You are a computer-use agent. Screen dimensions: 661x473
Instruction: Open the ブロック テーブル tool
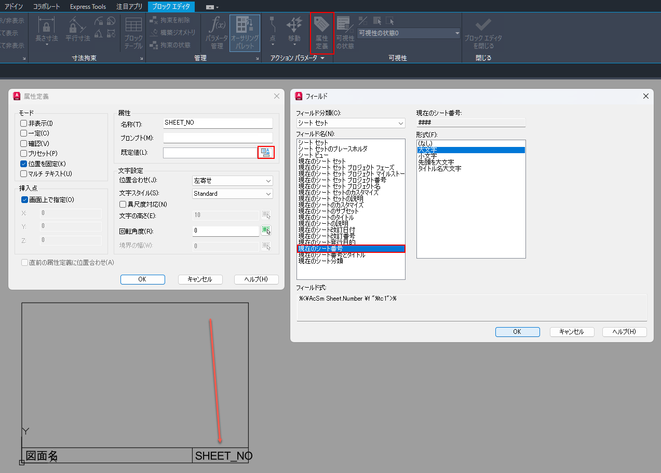133,33
